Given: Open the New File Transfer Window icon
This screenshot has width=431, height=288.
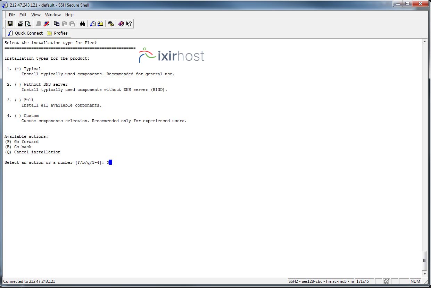Looking at the screenshot, I should (100, 24).
